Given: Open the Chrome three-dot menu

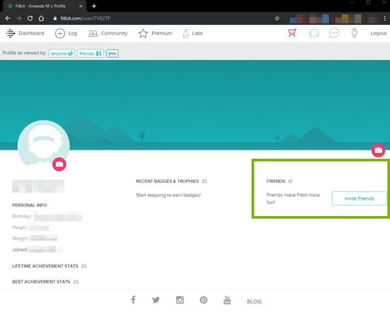Looking at the screenshot, I should [x=385, y=18].
